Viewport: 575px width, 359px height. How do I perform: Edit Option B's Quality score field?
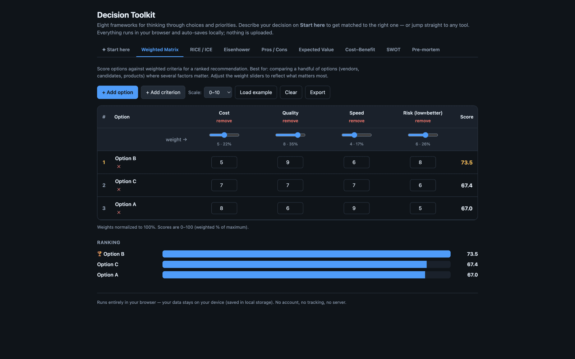coord(290,162)
